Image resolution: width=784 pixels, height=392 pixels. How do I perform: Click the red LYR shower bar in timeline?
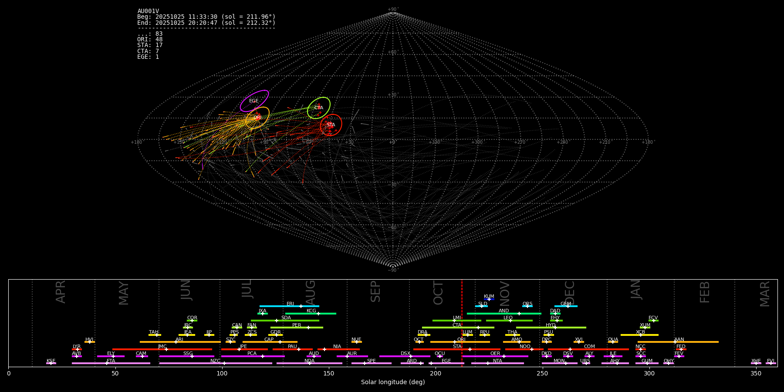(77, 349)
